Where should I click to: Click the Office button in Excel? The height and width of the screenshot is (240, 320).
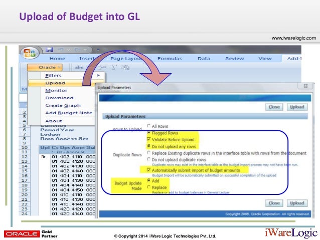click(x=30, y=53)
